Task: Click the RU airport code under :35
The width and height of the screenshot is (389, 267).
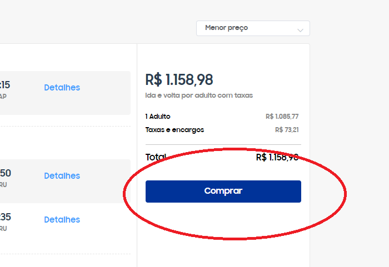Action: tap(3, 228)
